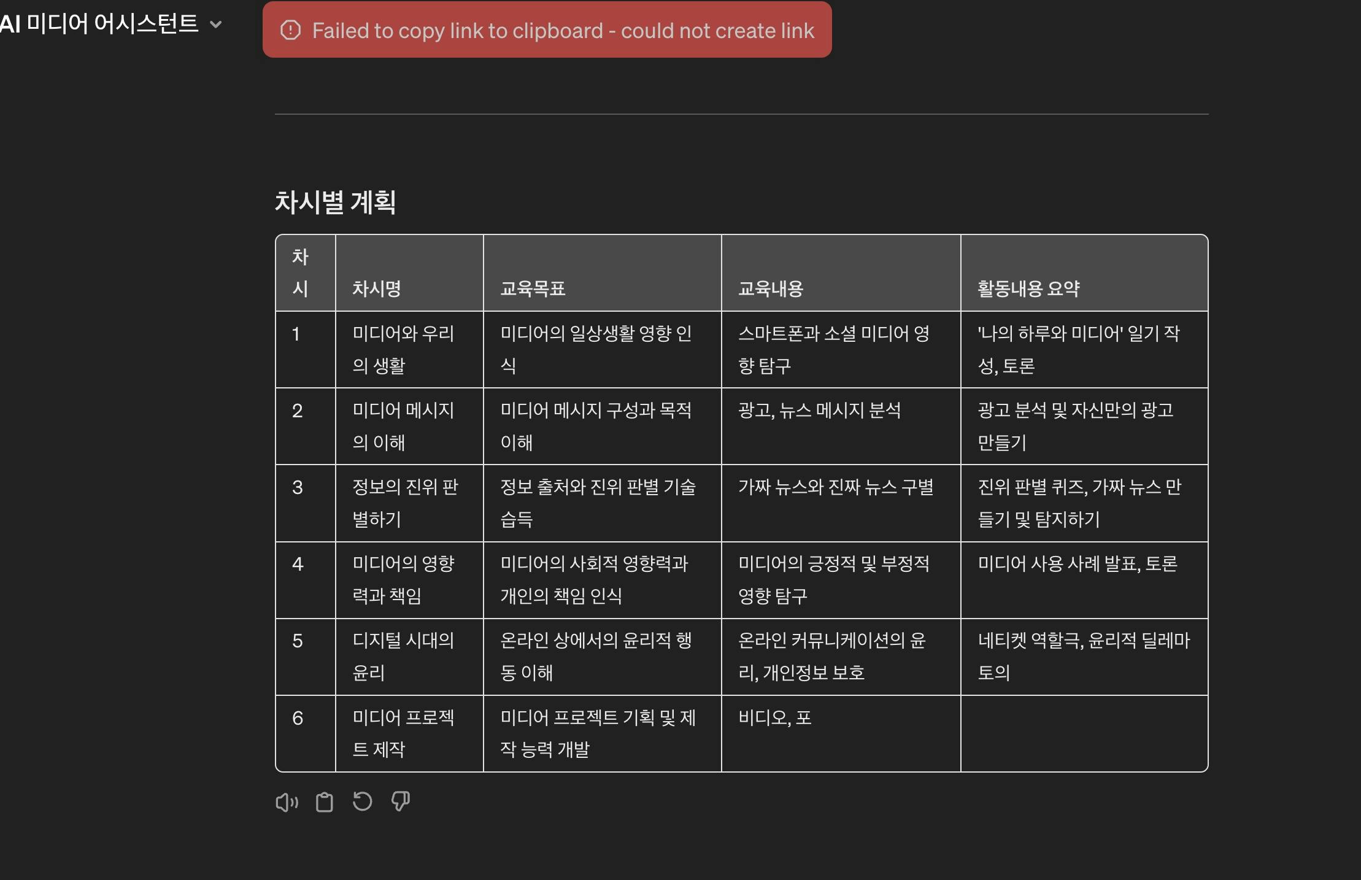Click the alert icon in the error toast
1361x880 pixels.
[x=290, y=30]
